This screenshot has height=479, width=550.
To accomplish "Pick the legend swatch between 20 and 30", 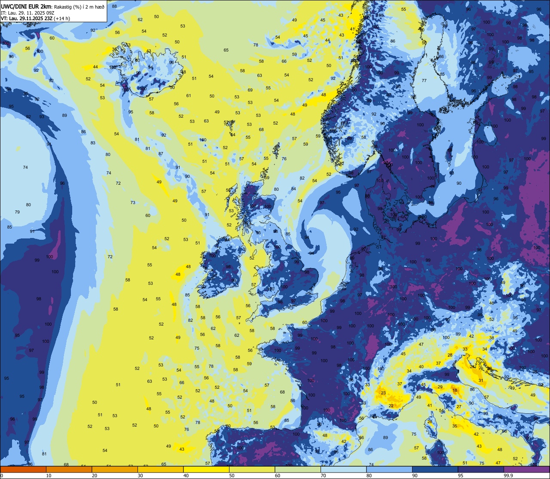I will coord(115,469).
